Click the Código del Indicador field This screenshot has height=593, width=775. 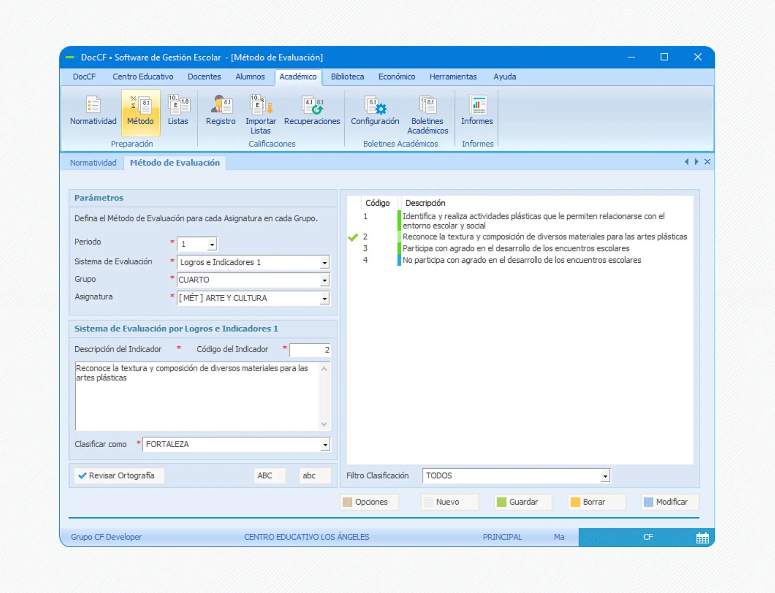coord(310,350)
